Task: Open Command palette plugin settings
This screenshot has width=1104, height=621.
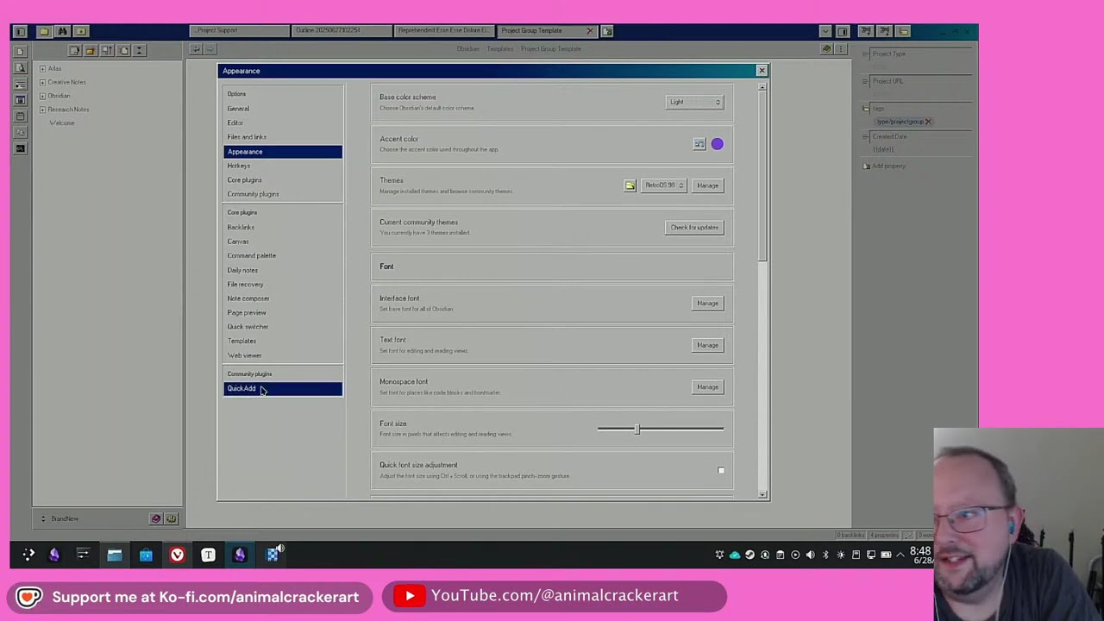Action: (283, 256)
